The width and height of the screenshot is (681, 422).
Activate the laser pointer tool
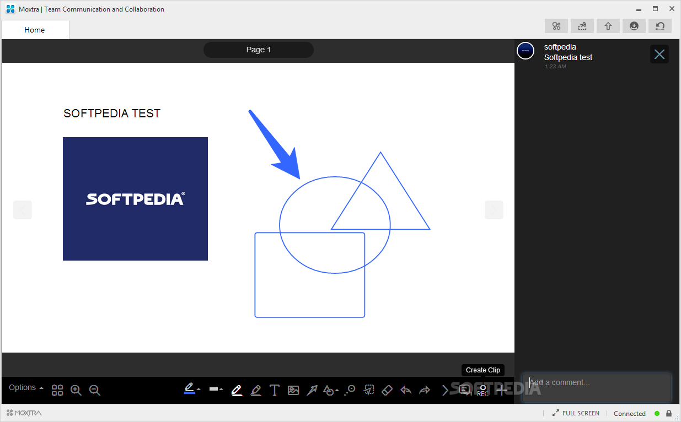[x=350, y=390]
